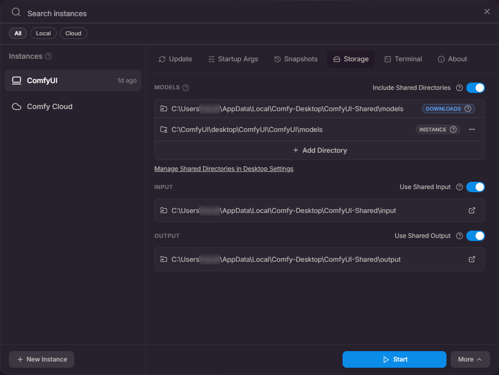Go to the Snapshots tab
The image size is (499, 375).
[296, 59]
